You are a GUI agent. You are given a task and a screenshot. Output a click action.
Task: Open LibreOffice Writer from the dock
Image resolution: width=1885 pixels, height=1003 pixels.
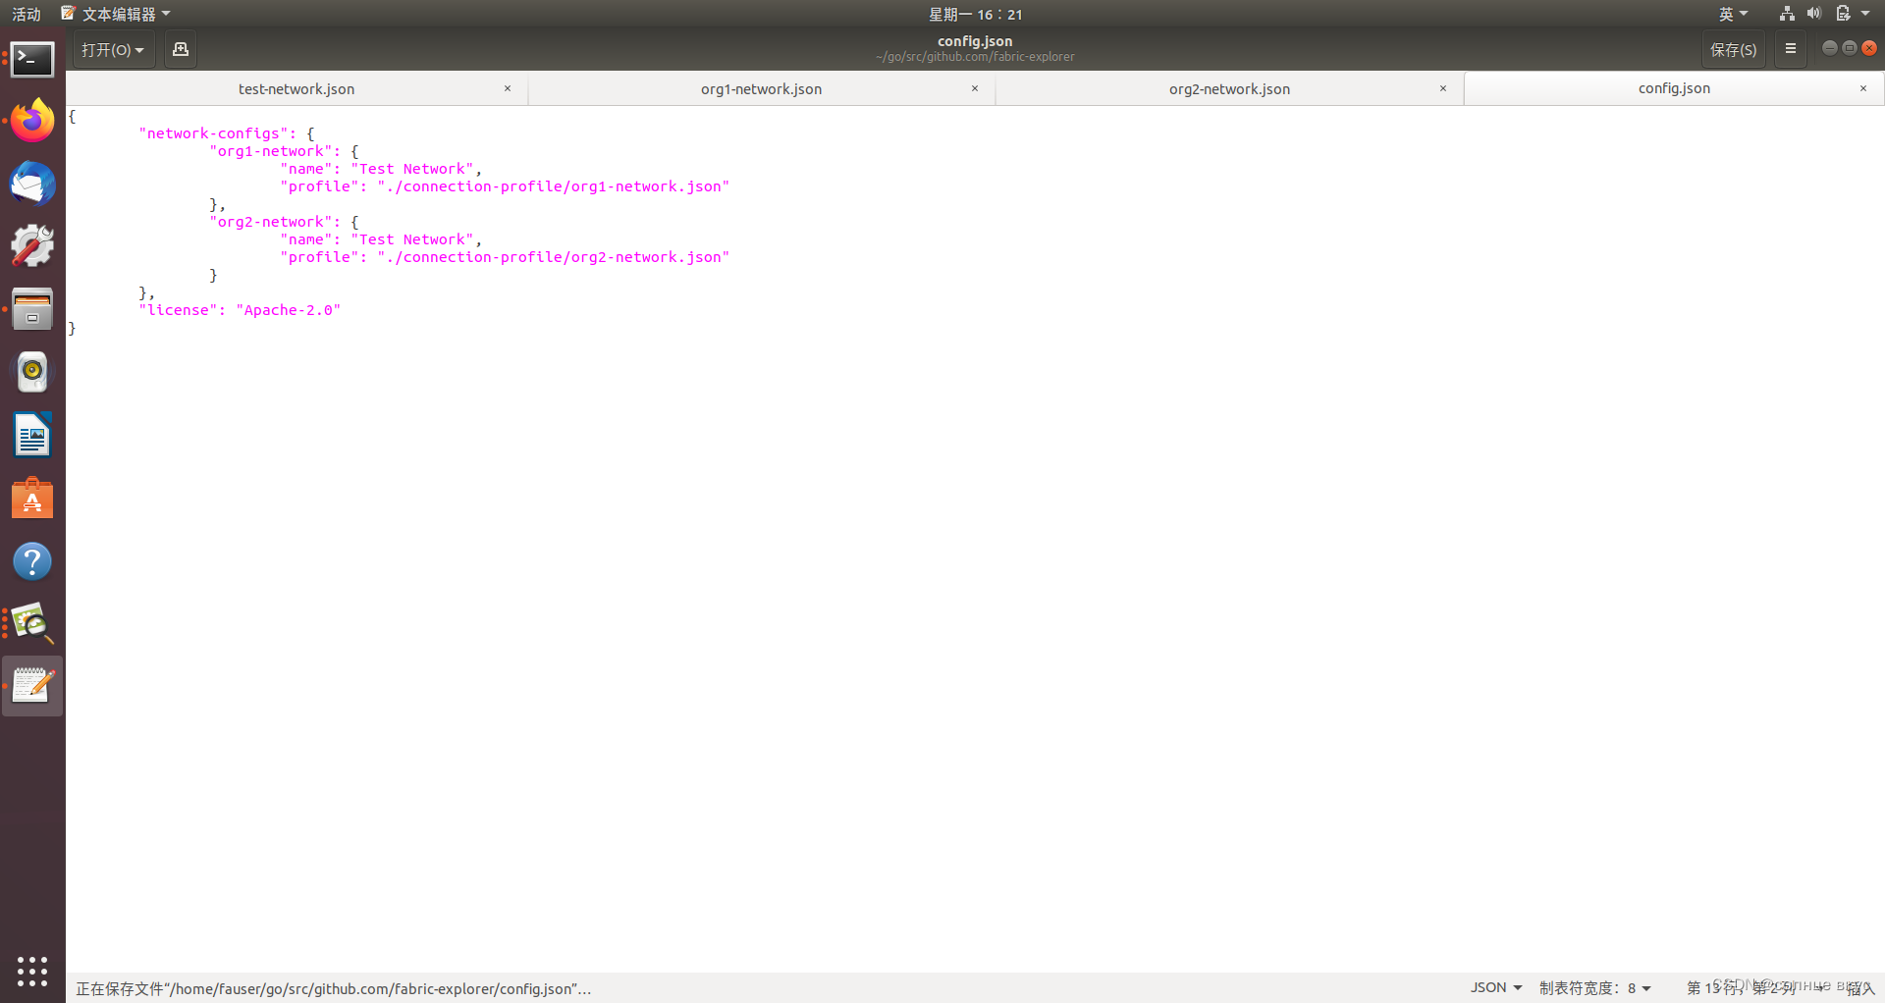point(32,435)
